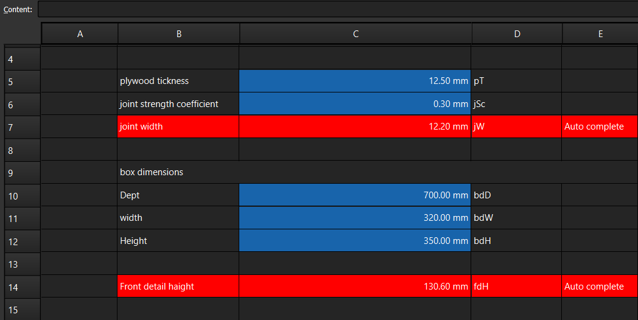Select the 320.00 mm width cell
Viewport: 638px width, 320px height.
[x=355, y=218]
